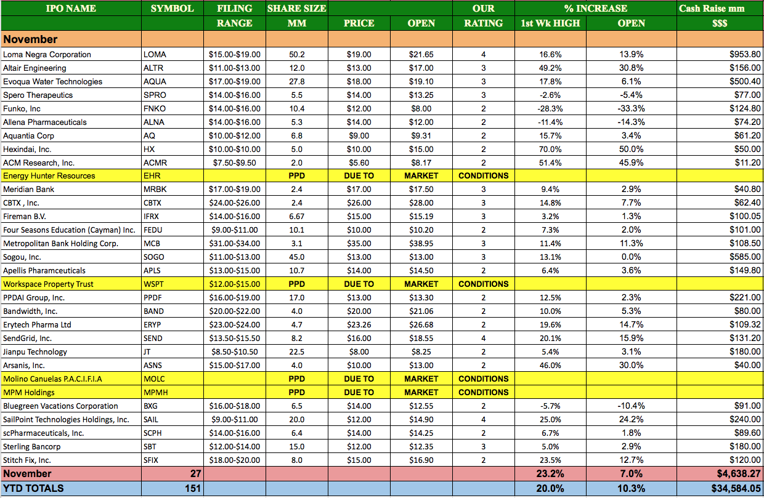The image size is (764, 498).
Task: Select the $34,584.05 YTD cash raise cell
Action: click(x=720, y=489)
